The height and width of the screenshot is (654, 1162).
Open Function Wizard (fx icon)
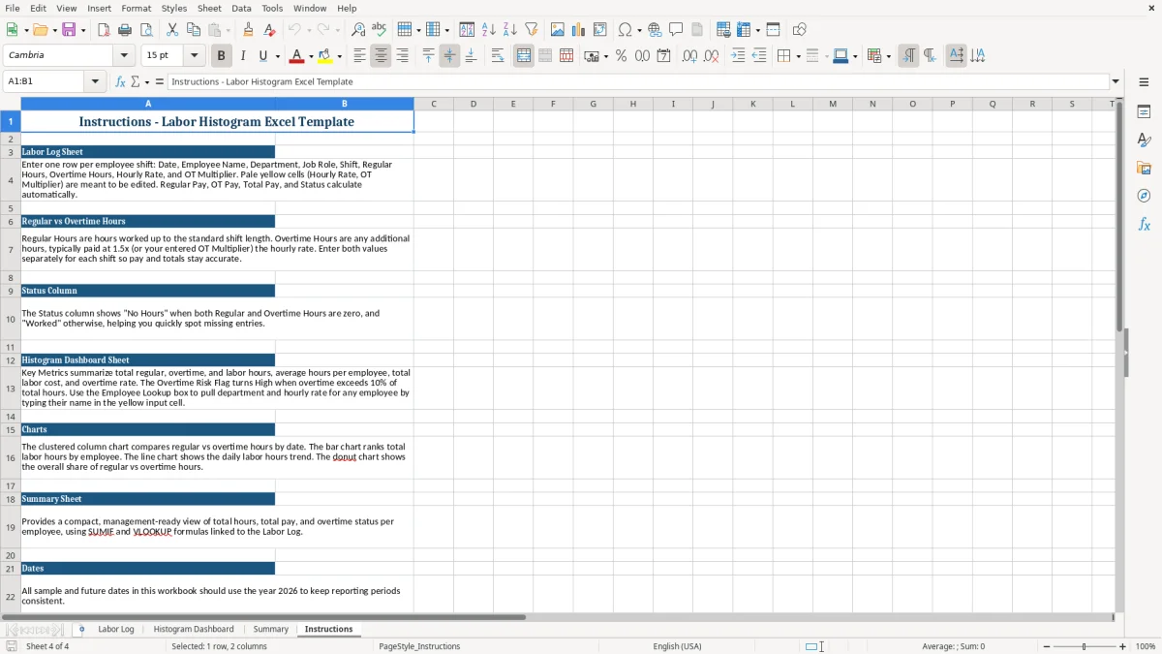(121, 81)
